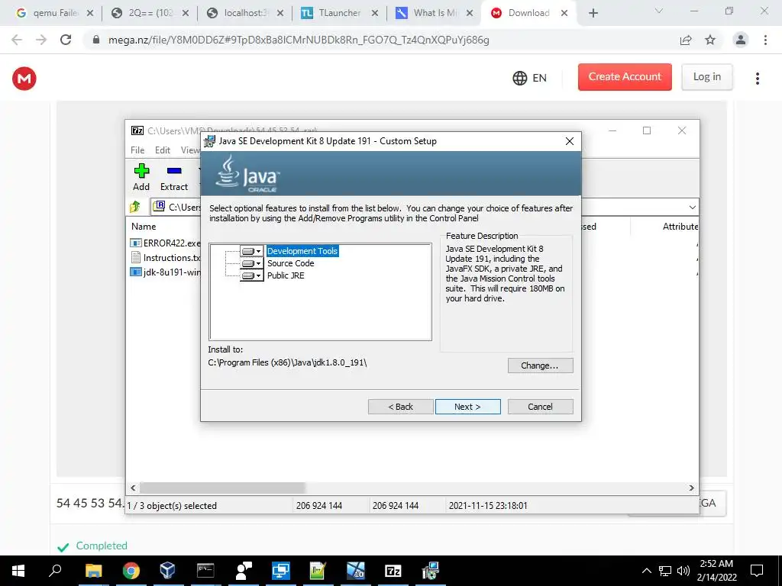Click the Name column header in 7-Zip
The height and width of the screenshot is (586, 782).
click(x=144, y=226)
